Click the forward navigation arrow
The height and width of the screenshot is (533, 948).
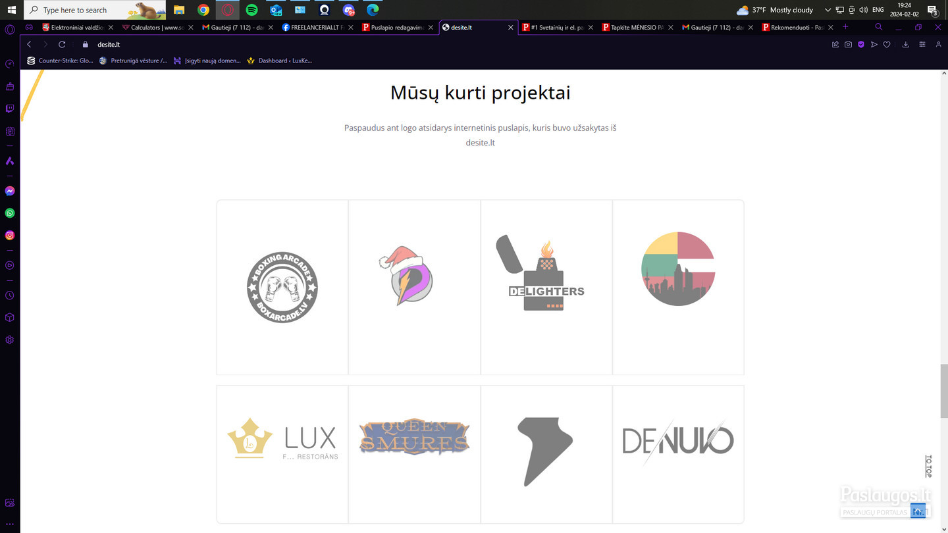45,45
